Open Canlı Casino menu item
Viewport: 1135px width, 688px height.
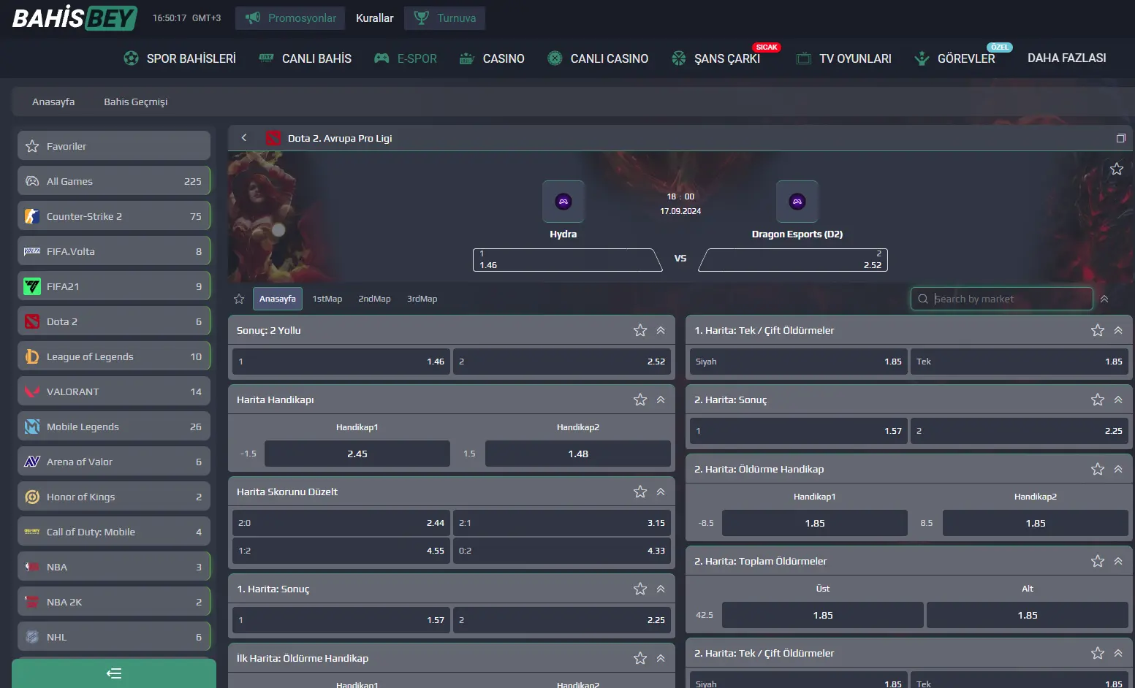598,58
